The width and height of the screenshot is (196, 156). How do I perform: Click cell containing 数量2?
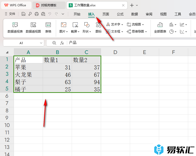tap(86, 60)
